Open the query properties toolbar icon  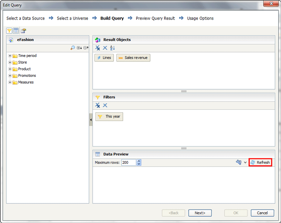point(23,31)
